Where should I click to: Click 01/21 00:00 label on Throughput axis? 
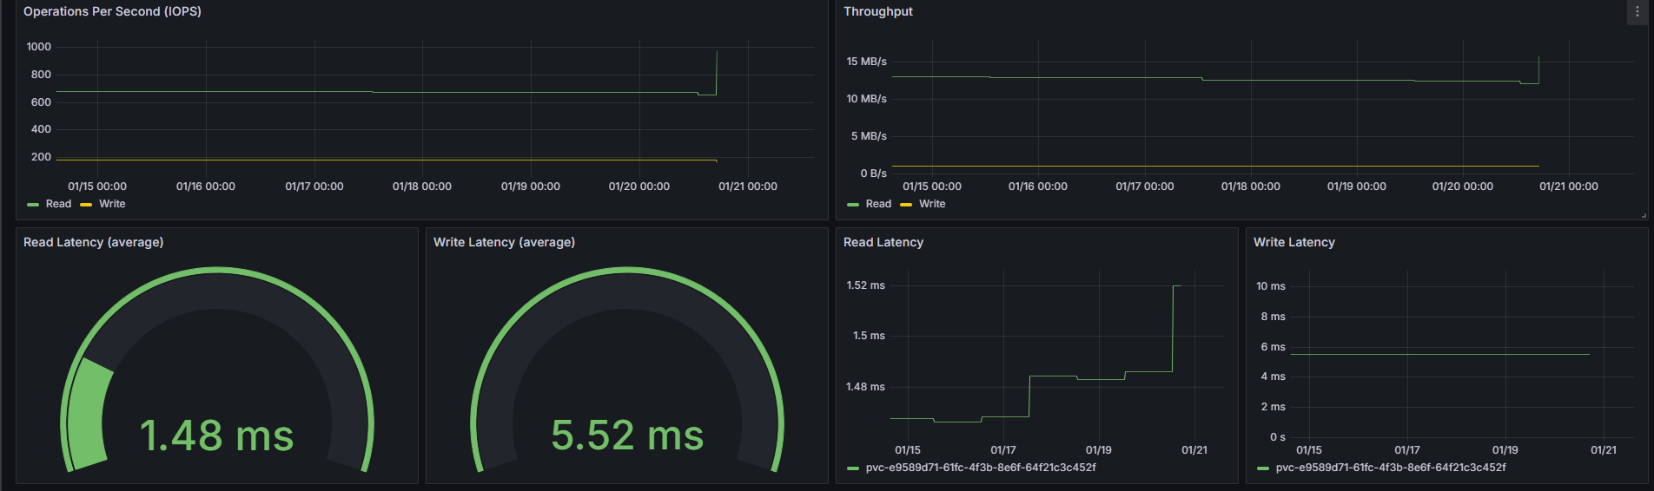point(1569,187)
